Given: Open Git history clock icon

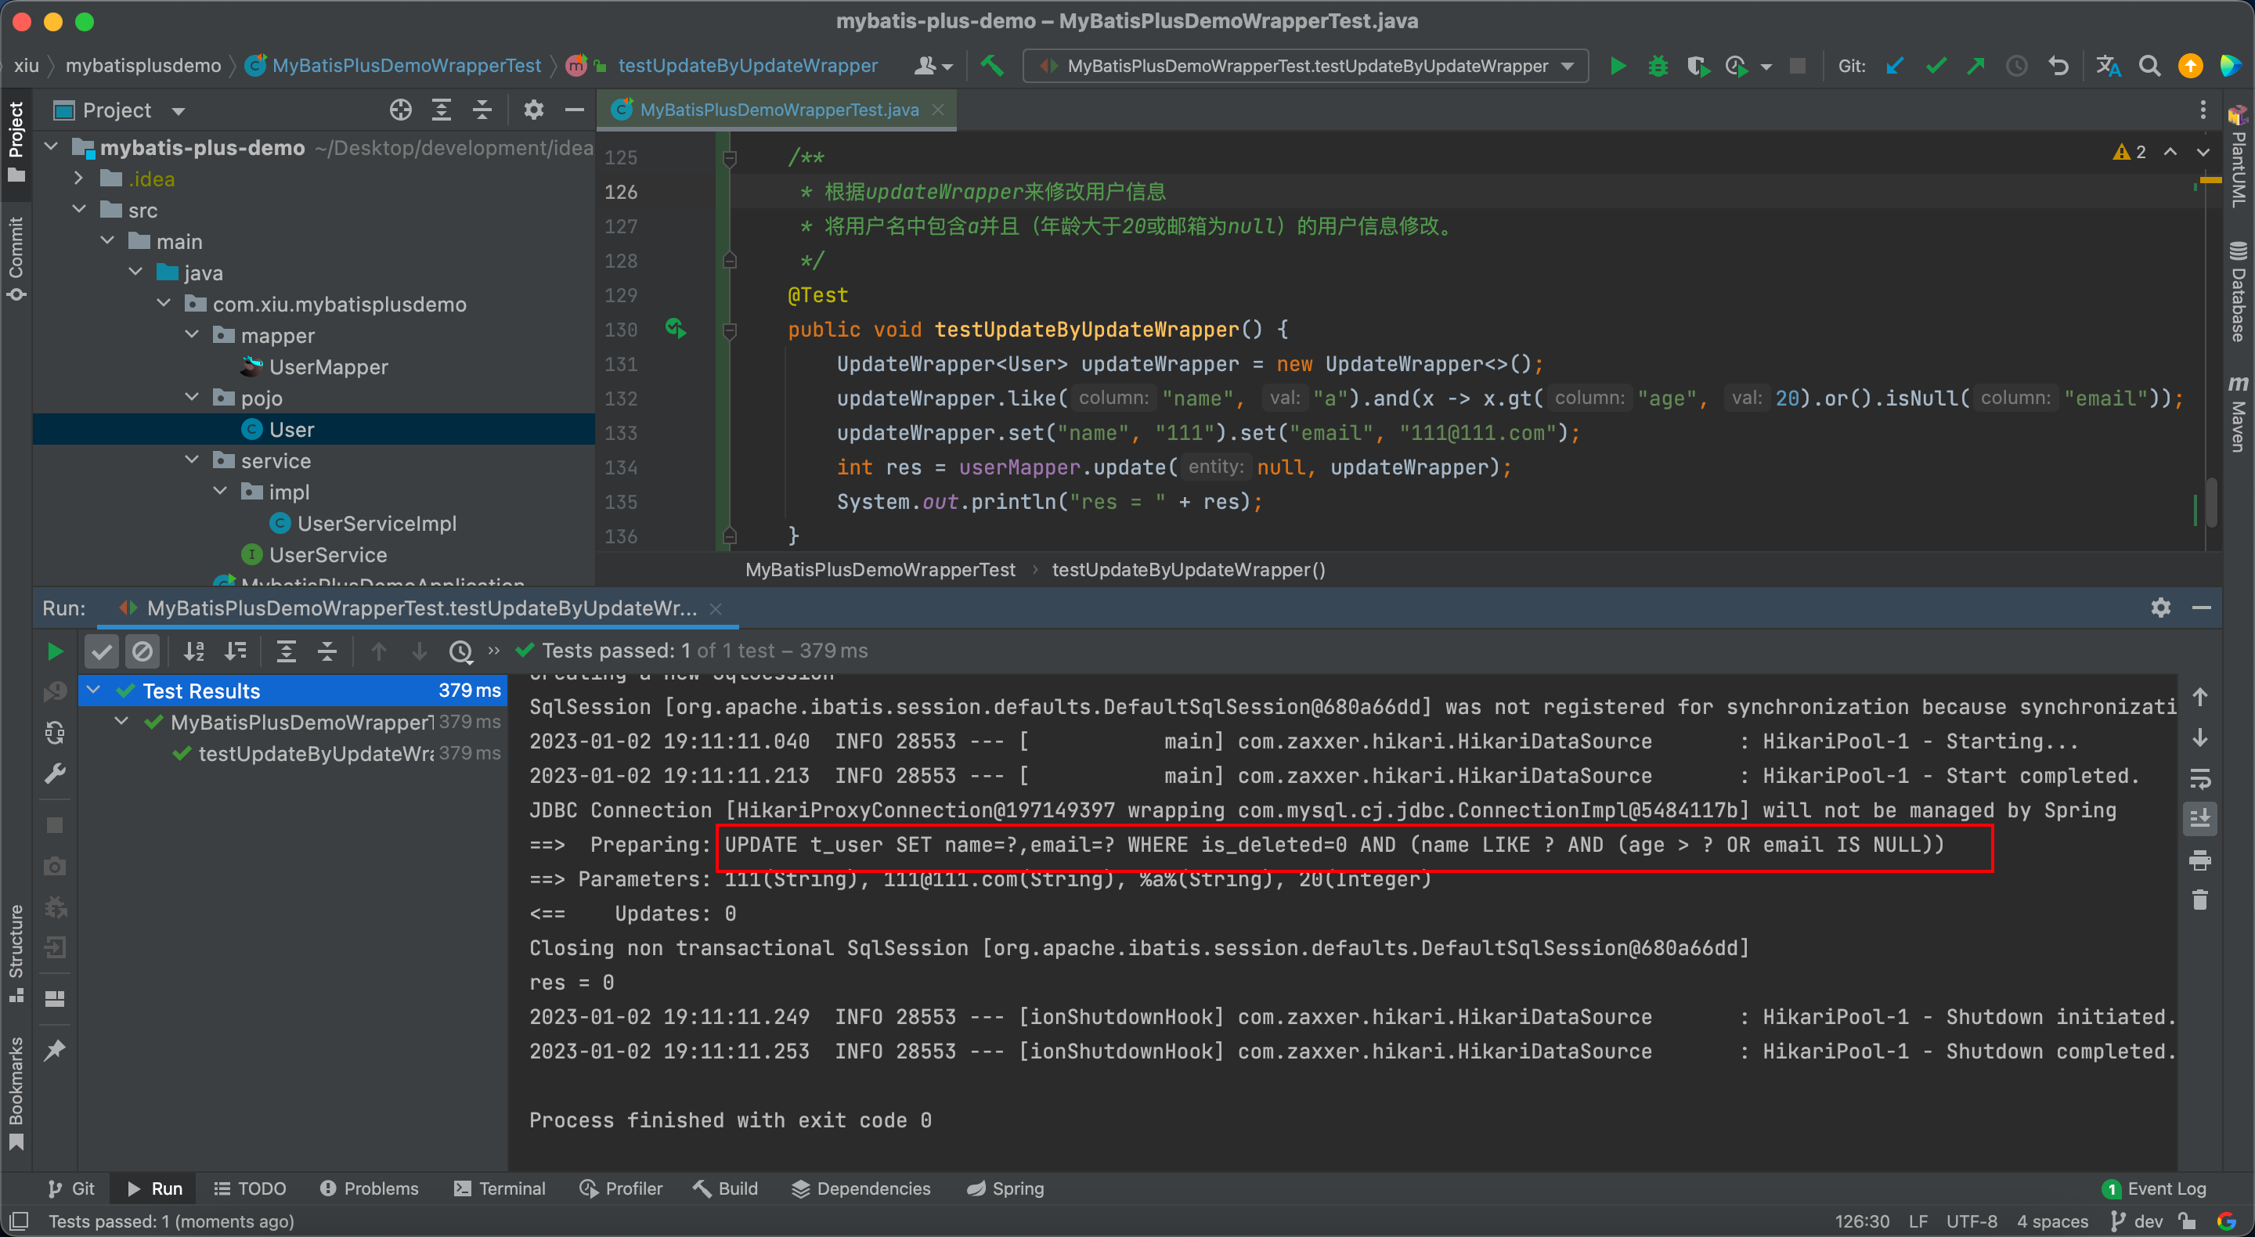Looking at the screenshot, I should 2017,66.
